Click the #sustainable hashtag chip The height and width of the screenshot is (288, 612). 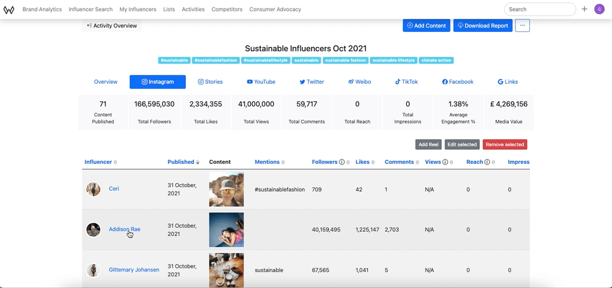pyautogui.click(x=174, y=61)
